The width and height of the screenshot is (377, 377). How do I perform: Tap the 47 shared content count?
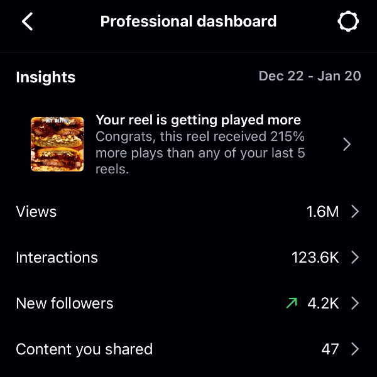point(330,349)
